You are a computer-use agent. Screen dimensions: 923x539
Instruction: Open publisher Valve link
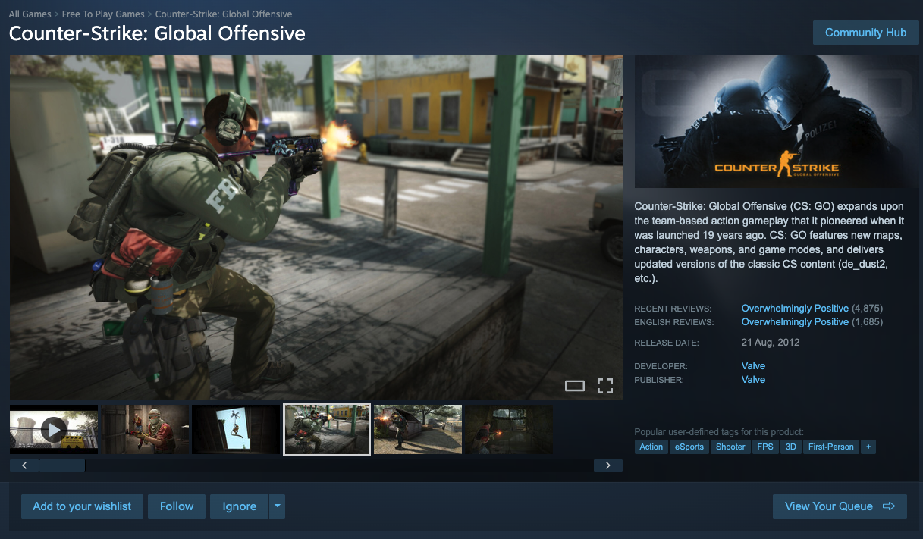pyautogui.click(x=753, y=380)
